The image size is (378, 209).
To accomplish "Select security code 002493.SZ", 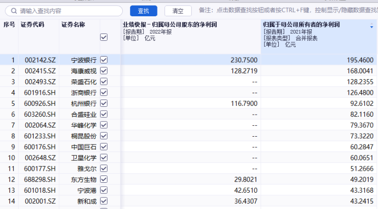I will pos(40,82).
